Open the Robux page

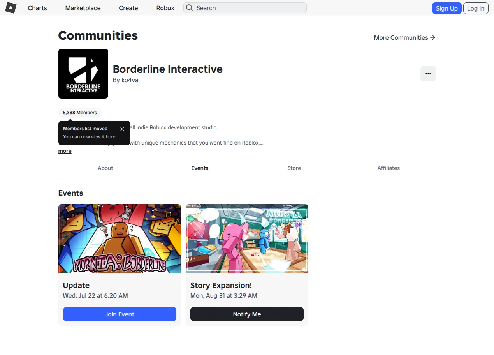(x=165, y=8)
